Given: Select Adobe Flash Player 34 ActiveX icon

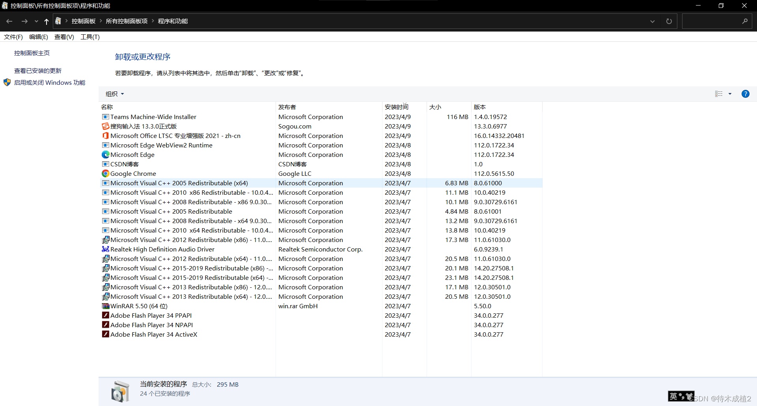Looking at the screenshot, I should tap(106, 334).
